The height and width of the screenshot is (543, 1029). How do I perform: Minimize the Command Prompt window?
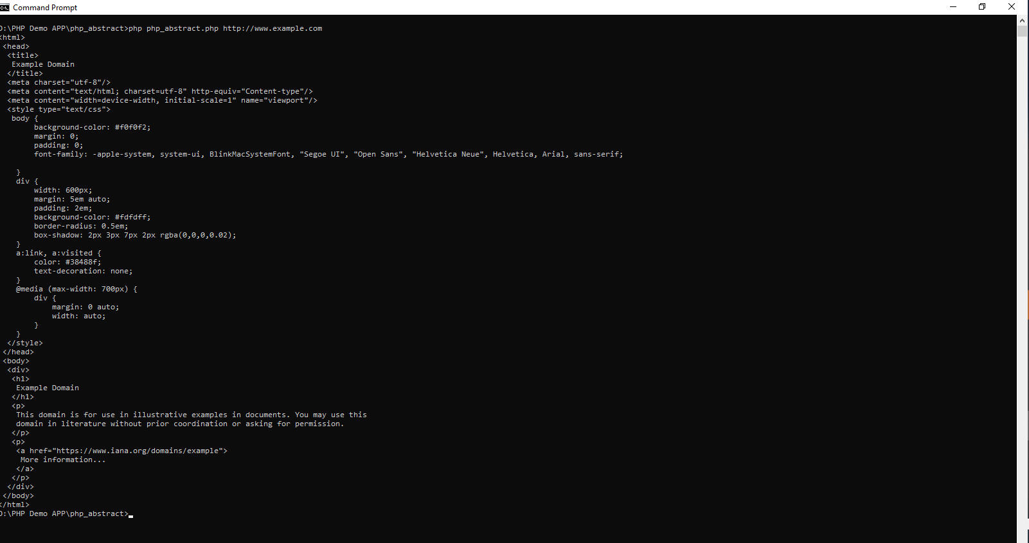pos(953,7)
